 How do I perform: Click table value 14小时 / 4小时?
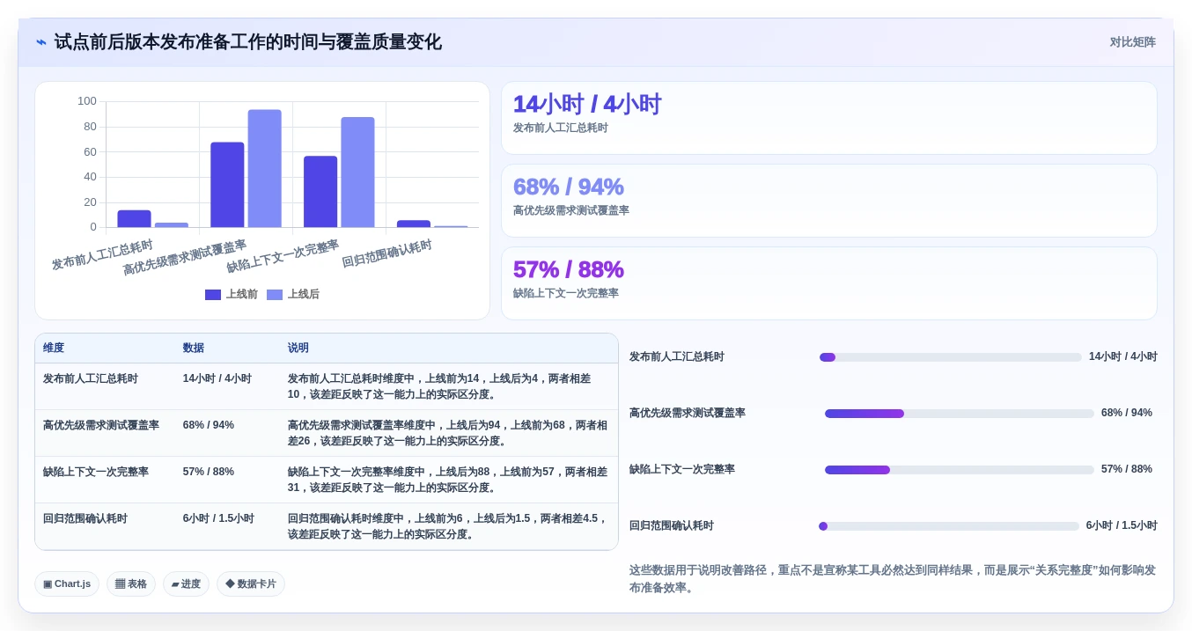pos(217,378)
